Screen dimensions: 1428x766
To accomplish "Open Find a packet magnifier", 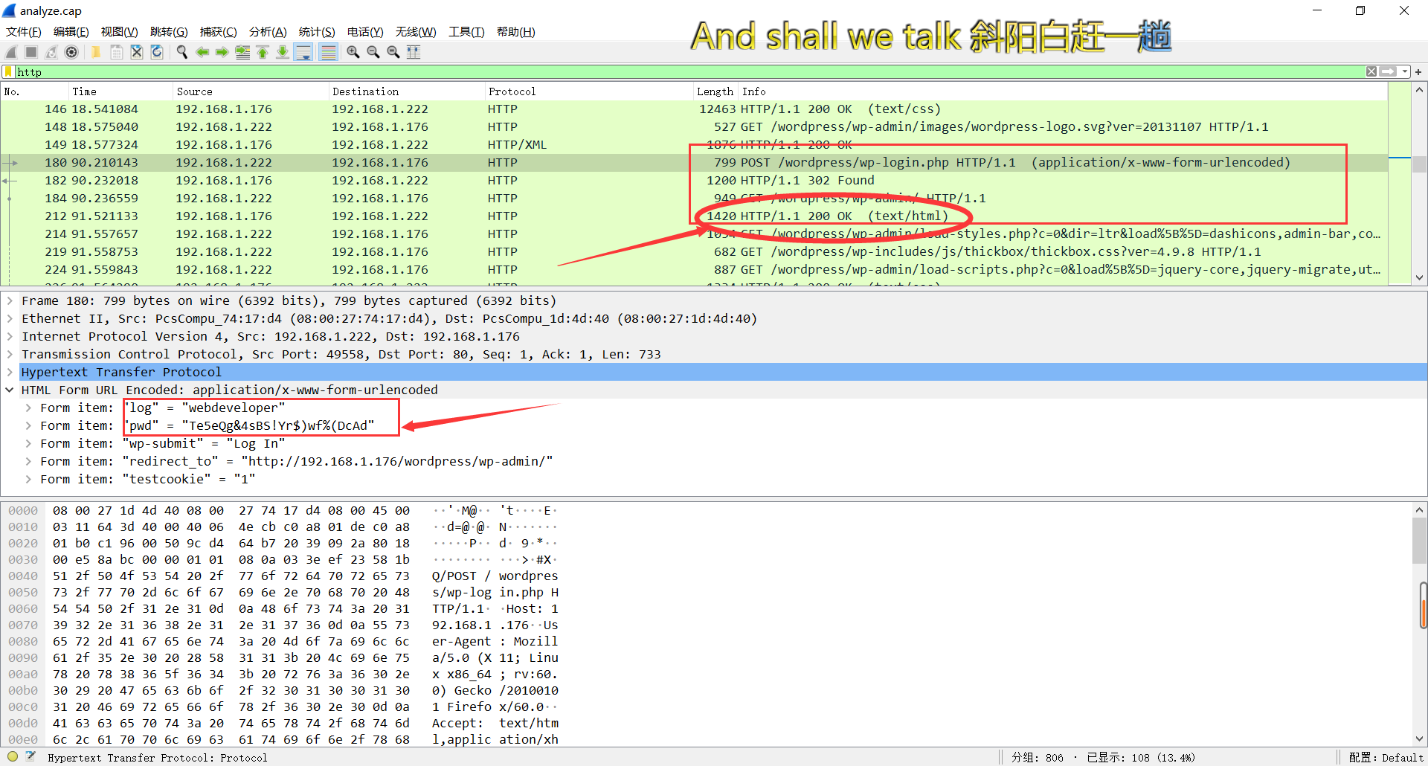I will (x=181, y=52).
